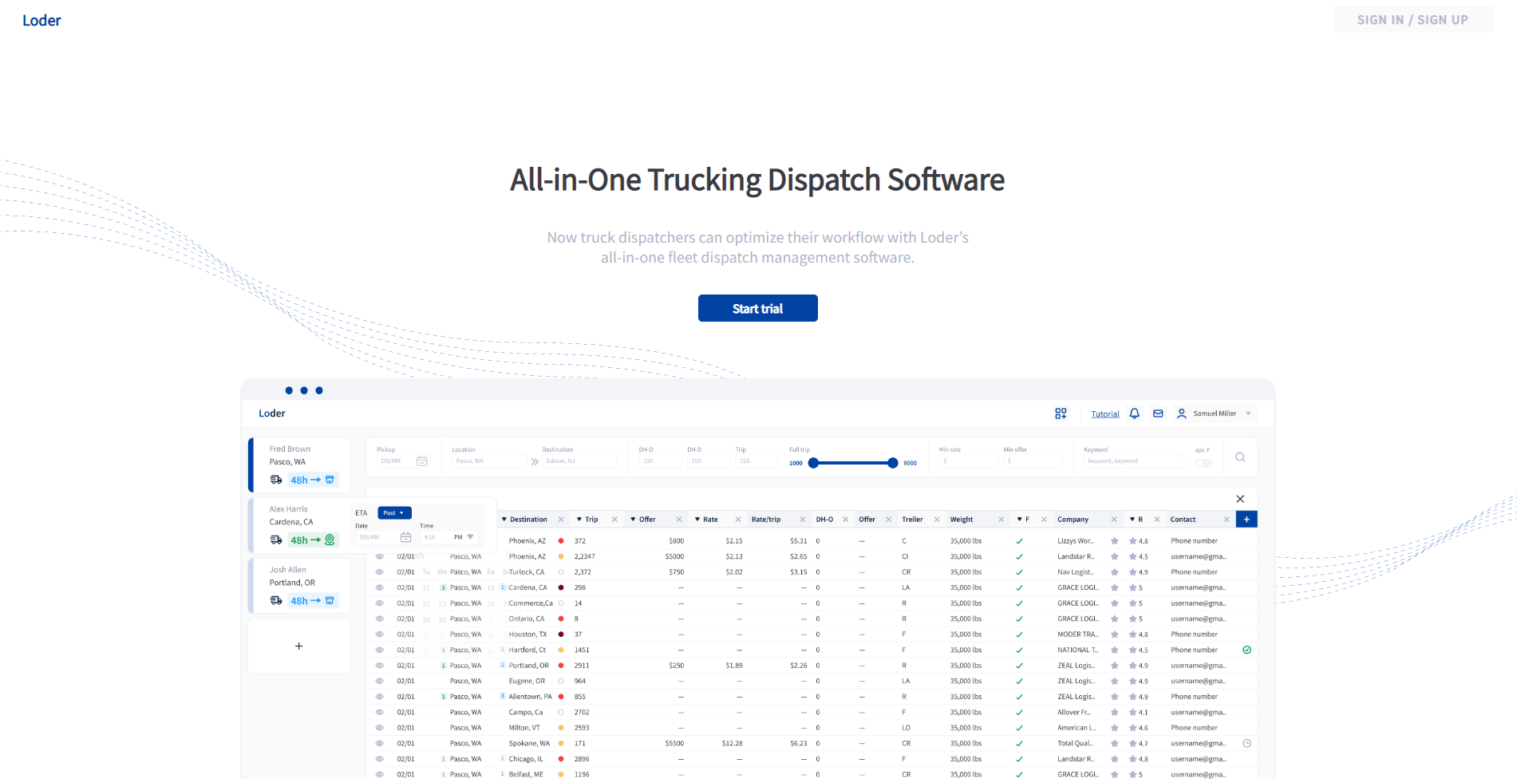Click the red status dot beside Phoenix, AZ 372
Viewport: 1517px width, 779px height.
click(561, 541)
